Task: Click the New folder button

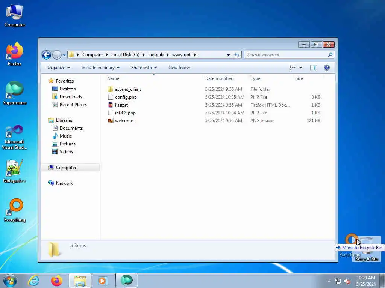Action: click(179, 67)
